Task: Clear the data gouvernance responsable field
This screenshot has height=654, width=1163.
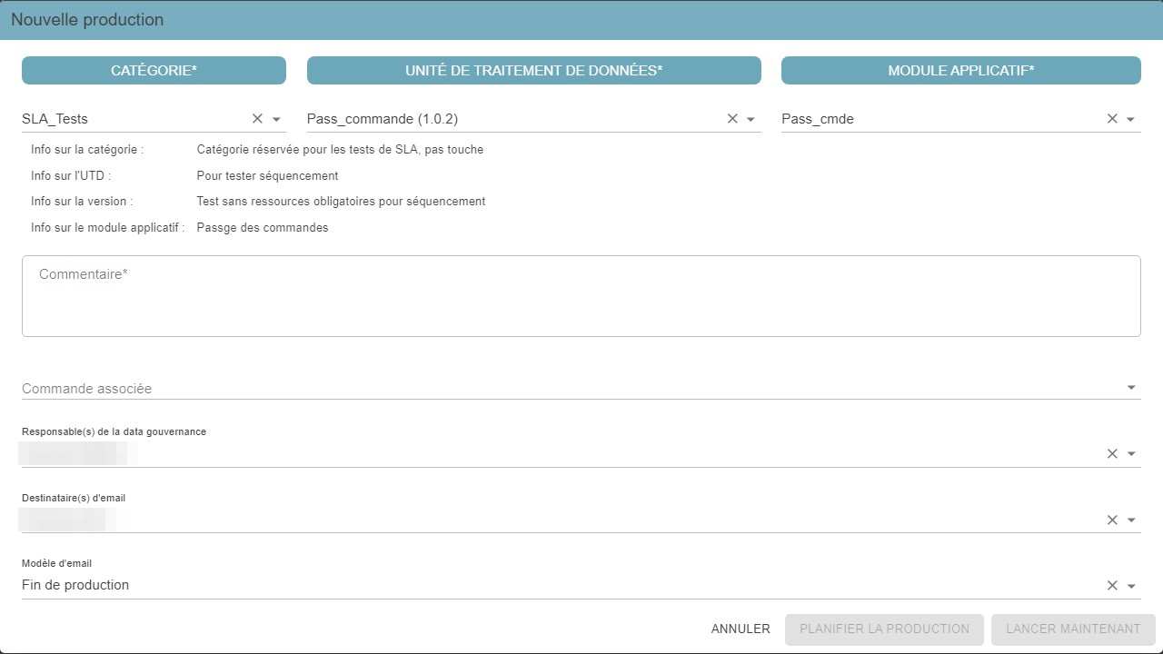Action: 1112,453
